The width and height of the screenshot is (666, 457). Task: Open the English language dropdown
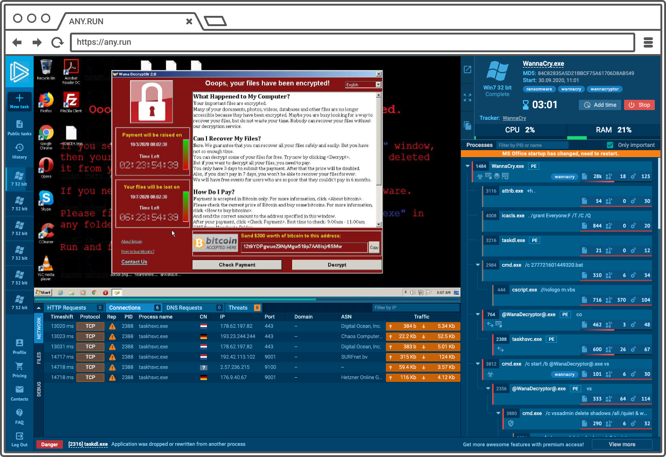point(363,85)
